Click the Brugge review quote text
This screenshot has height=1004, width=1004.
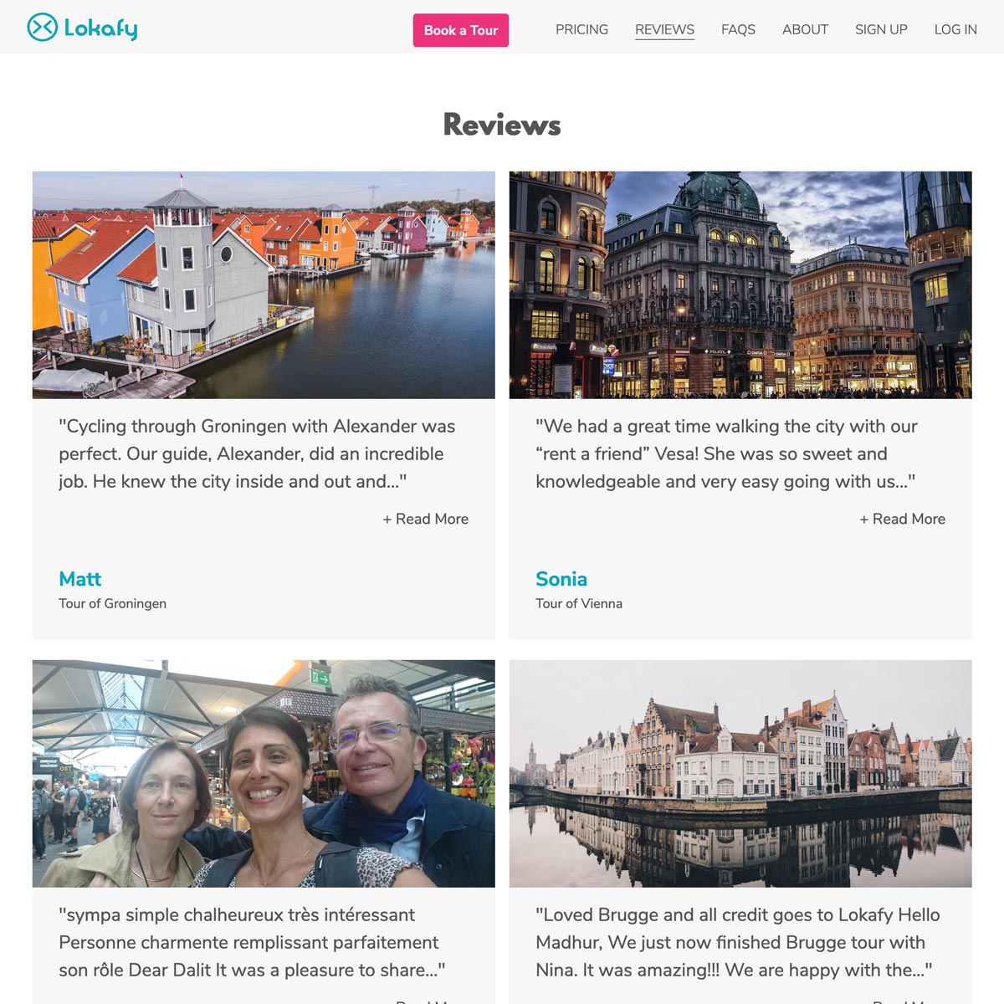(x=738, y=942)
